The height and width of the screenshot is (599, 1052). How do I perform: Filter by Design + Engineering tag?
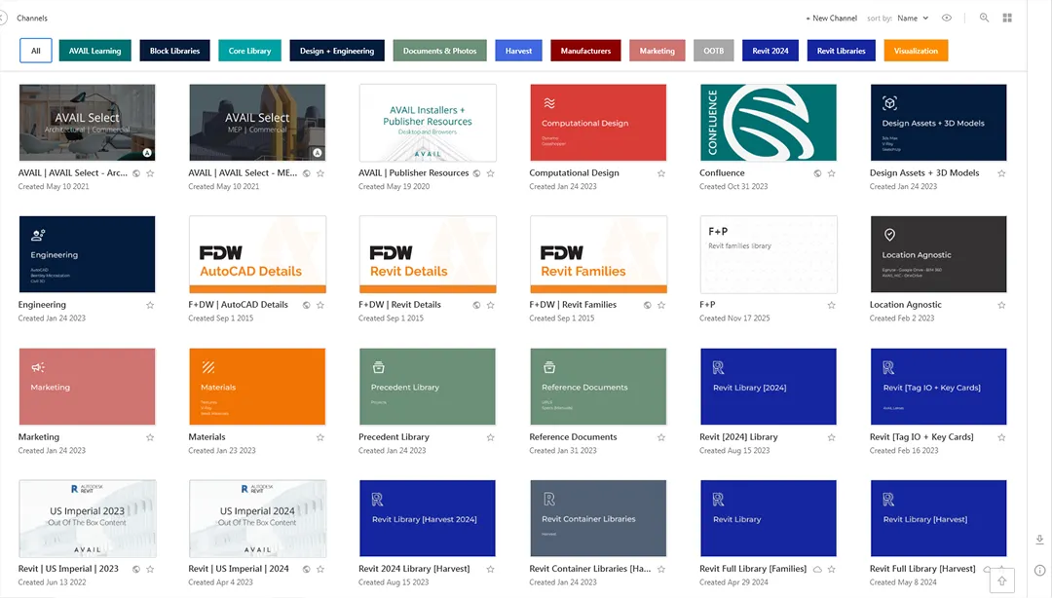pyautogui.click(x=337, y=51)
